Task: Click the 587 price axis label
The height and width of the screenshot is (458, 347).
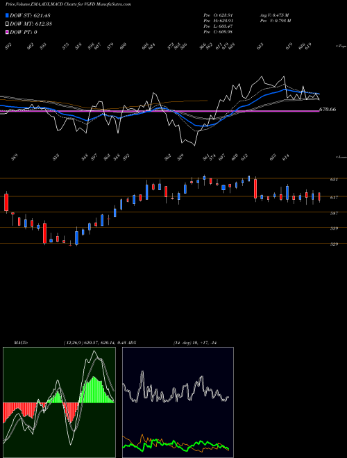Action: click(334, 214)
